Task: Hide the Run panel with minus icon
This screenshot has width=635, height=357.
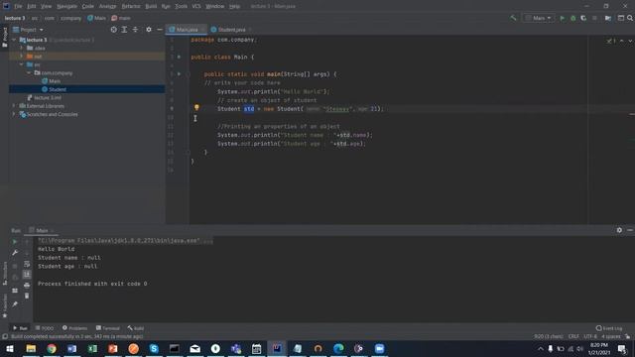Action: (x=630, y=230)
